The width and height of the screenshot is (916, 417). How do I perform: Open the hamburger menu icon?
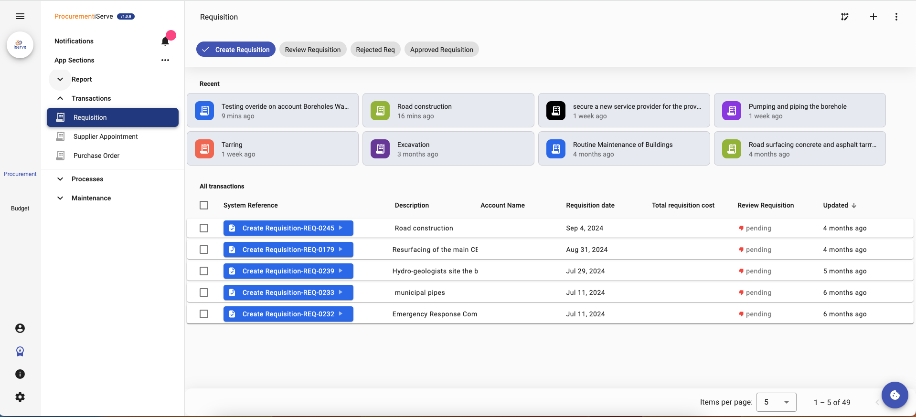pyautogui.click(x=20, y=16)
